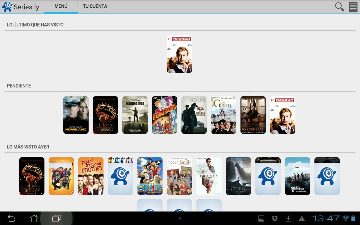Tap the download notification icon

[x=288, y=219]
